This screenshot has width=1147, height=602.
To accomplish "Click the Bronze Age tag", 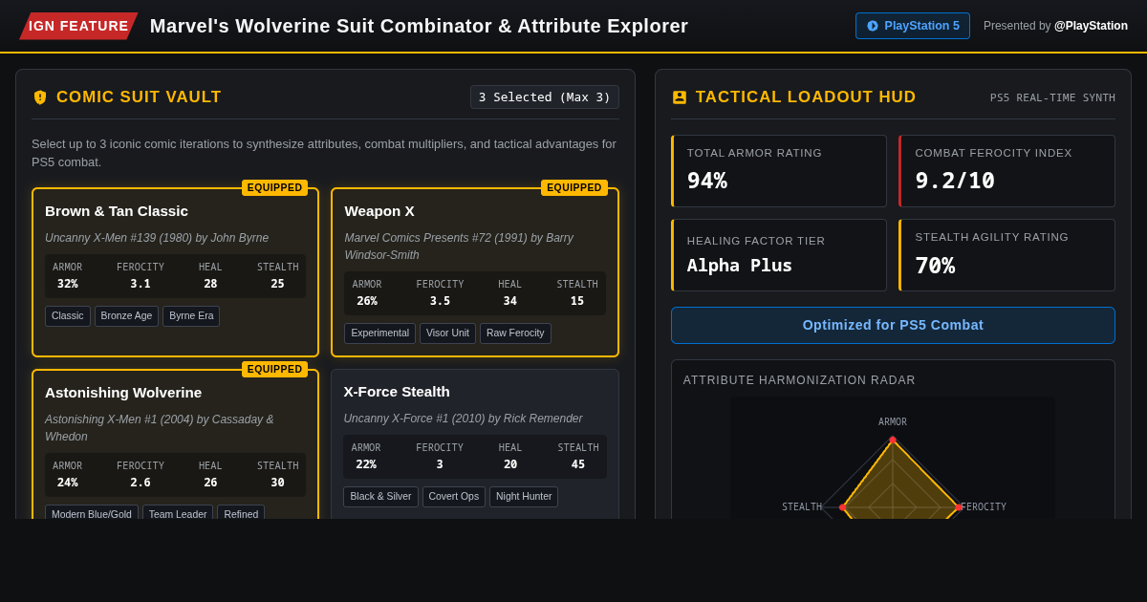I will coord(126,316).
